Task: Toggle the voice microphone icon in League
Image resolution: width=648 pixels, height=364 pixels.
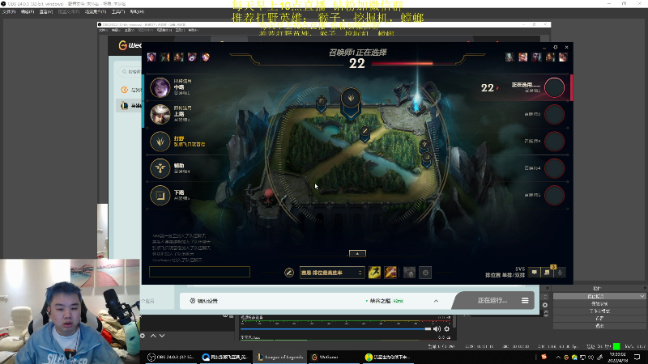Action: (560, 273)
